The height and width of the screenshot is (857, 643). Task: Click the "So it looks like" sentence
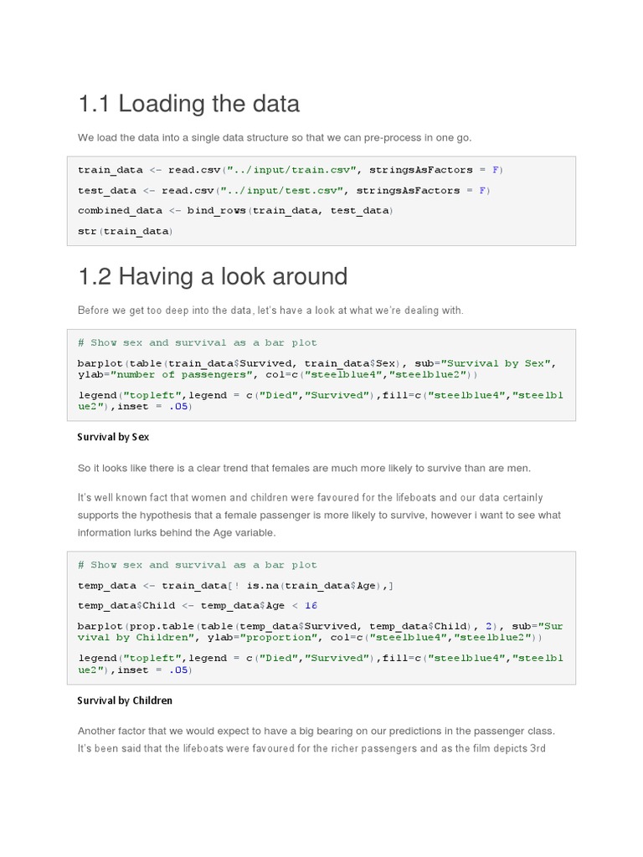pos(304,468)
